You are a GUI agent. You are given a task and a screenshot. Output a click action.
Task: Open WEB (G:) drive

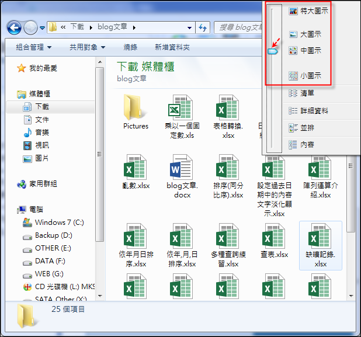coord(43,274)
